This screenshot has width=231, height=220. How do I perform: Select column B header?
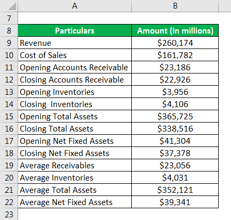point(175,6)
